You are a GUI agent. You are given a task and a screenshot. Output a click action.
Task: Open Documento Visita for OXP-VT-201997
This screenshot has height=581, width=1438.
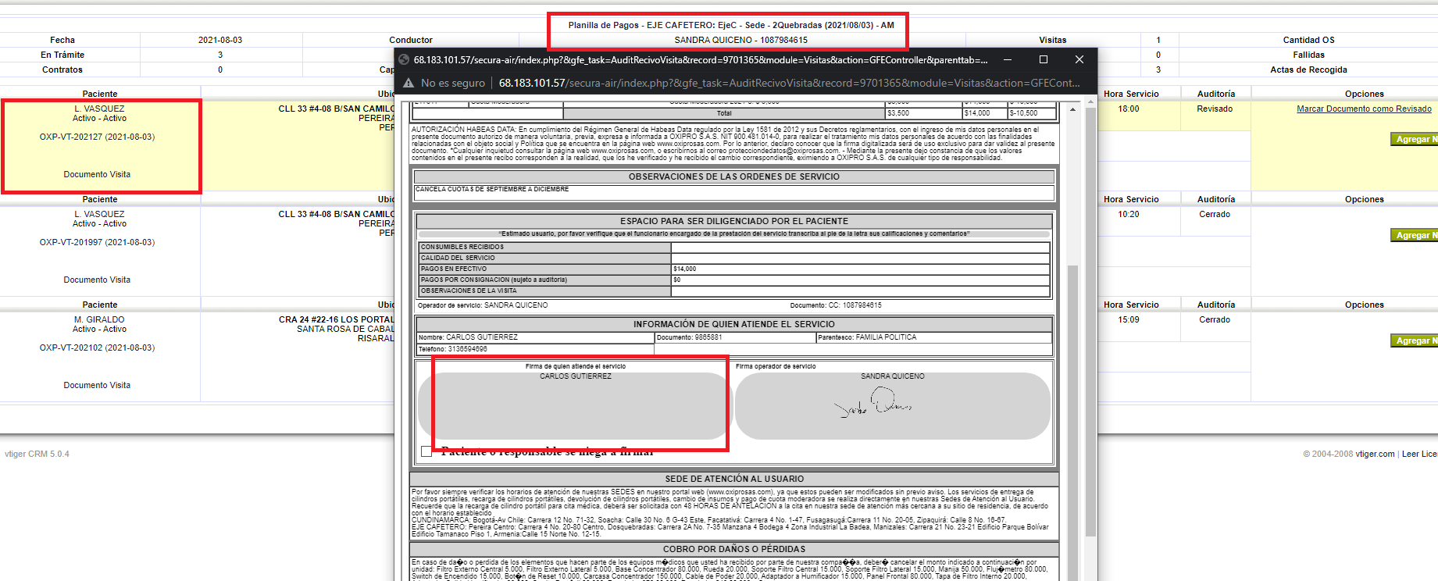tap(97, 280)
